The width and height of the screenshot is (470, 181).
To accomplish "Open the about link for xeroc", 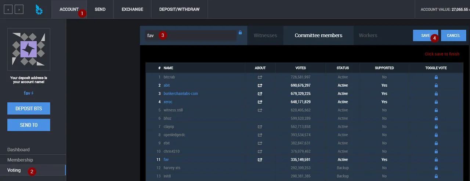I will coord(260,102).
